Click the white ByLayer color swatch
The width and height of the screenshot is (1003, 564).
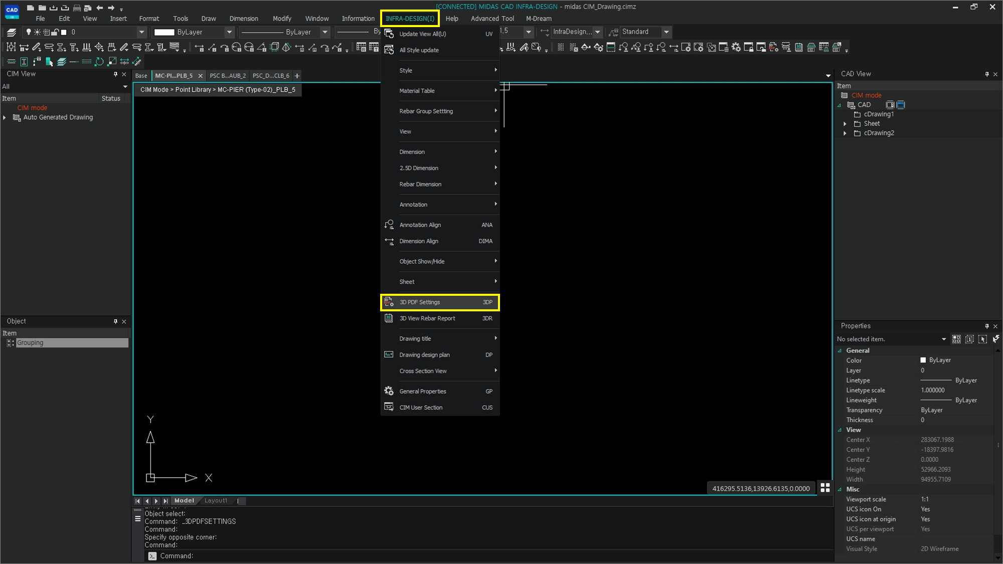click(x=164, y=32)
